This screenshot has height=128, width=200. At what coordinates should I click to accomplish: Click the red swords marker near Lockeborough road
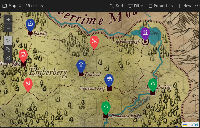[94, 42]
